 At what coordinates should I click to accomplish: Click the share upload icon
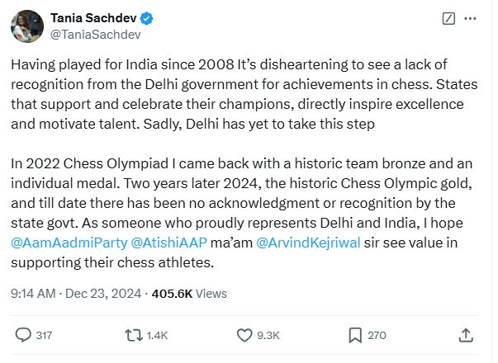pyautogui.click(x=466, y=335)
